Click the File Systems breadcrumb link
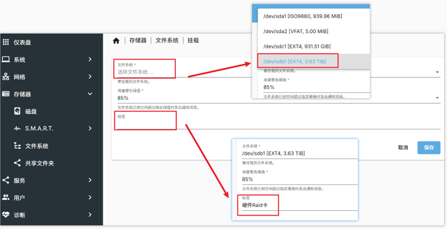Image resolution: width=447 pixels, height=229 pixels. [x=167, y=41]
